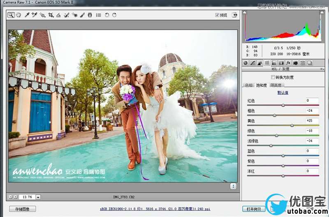The image size is (329, 217).
Task: Rotate image 90° counterclockwise
Action: coord(107,15)
